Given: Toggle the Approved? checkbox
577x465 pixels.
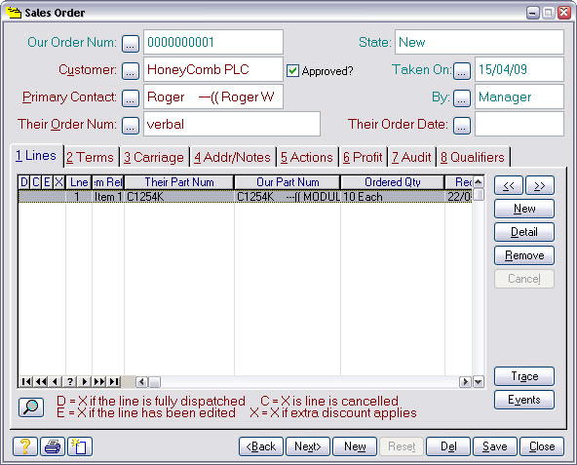Looking at the screenshot, I should 293,71.
